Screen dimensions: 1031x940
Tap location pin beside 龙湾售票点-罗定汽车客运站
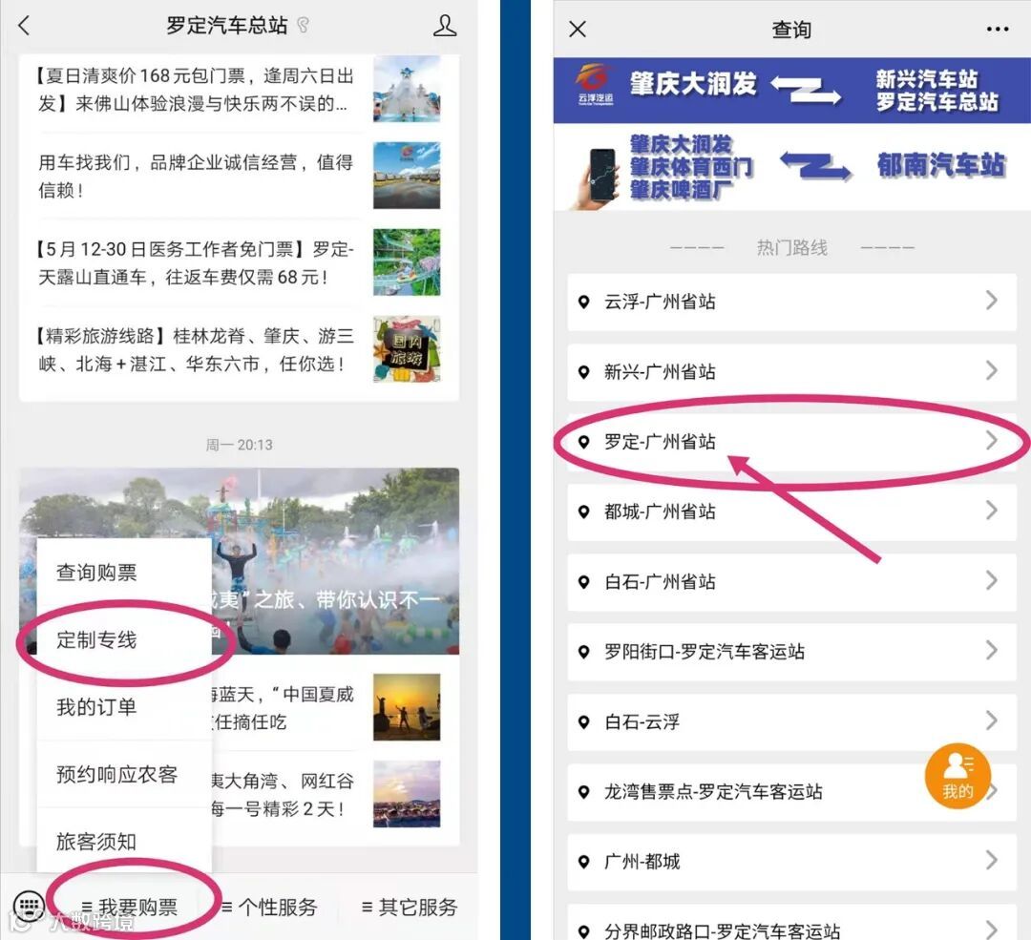(583, 792)
